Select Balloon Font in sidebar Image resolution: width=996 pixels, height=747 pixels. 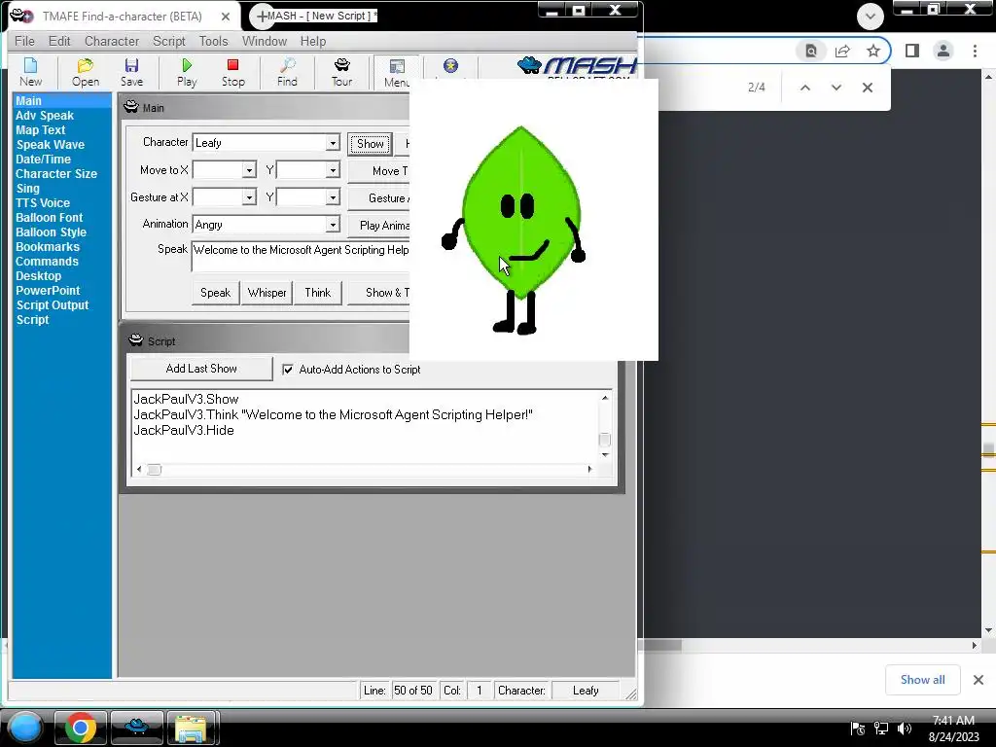[x=49, y=218]
